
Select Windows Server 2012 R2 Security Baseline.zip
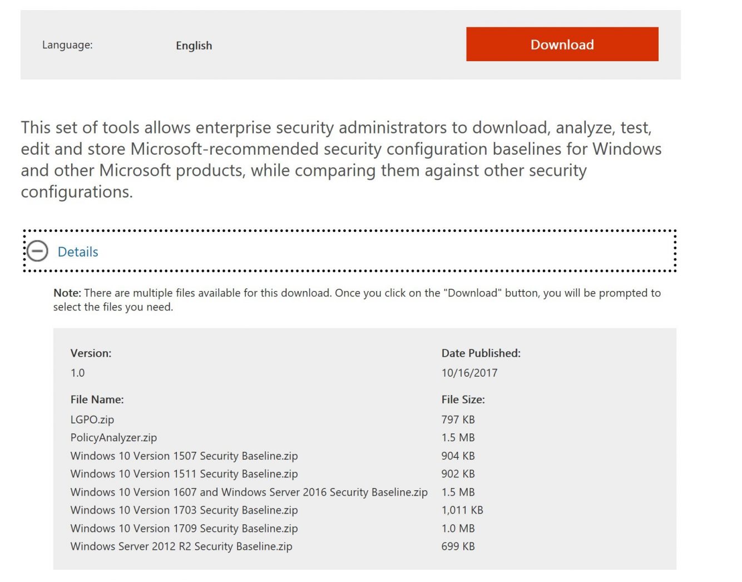click(181, 546)
